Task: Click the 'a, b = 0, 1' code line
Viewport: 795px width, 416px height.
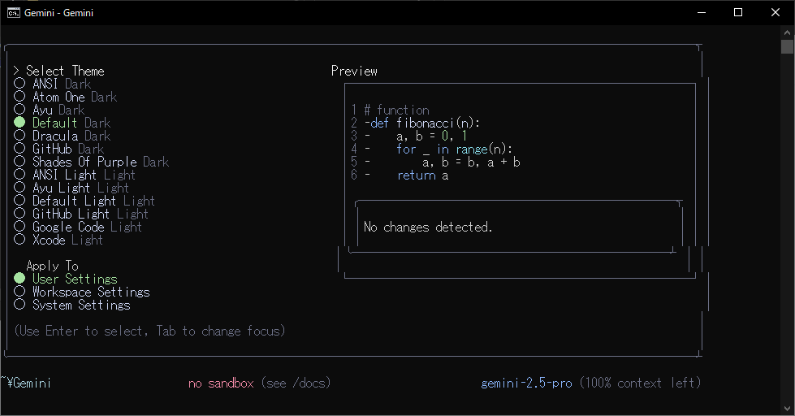Action: (x=431, y=136)
